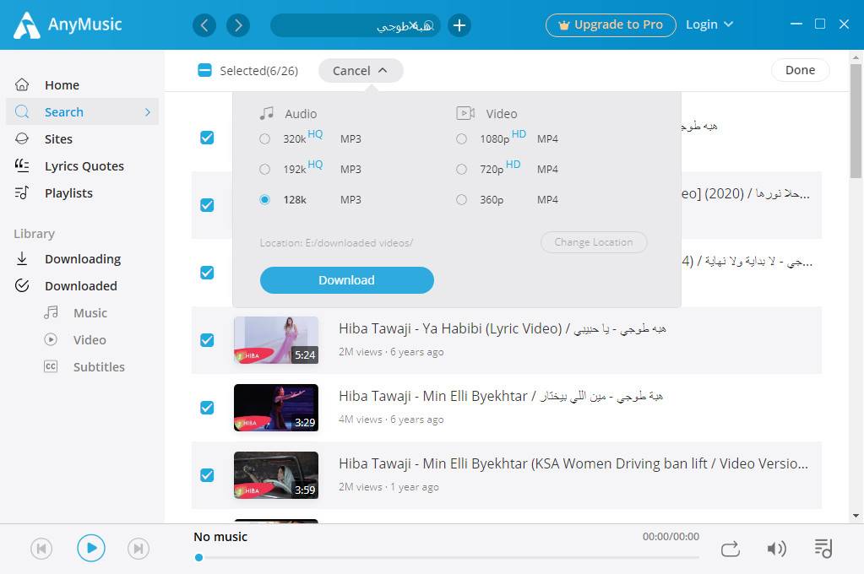Click the Home house icon
The width and height of the screenshot is (864, 574).
point(22,84)
